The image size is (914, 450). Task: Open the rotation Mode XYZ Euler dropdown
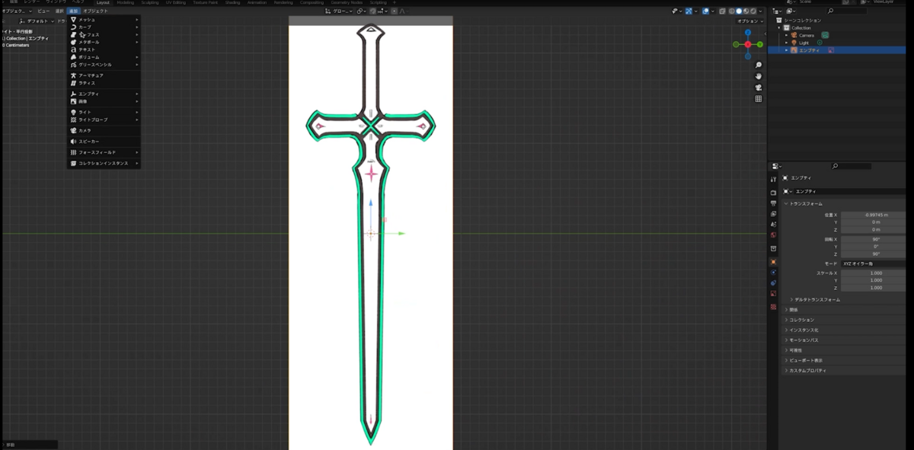point(873,263)
